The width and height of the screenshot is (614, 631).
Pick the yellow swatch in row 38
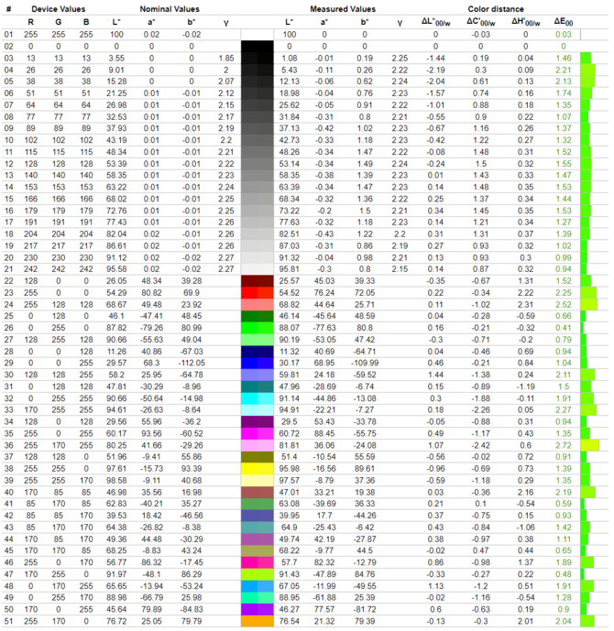(x=258, y=469)
